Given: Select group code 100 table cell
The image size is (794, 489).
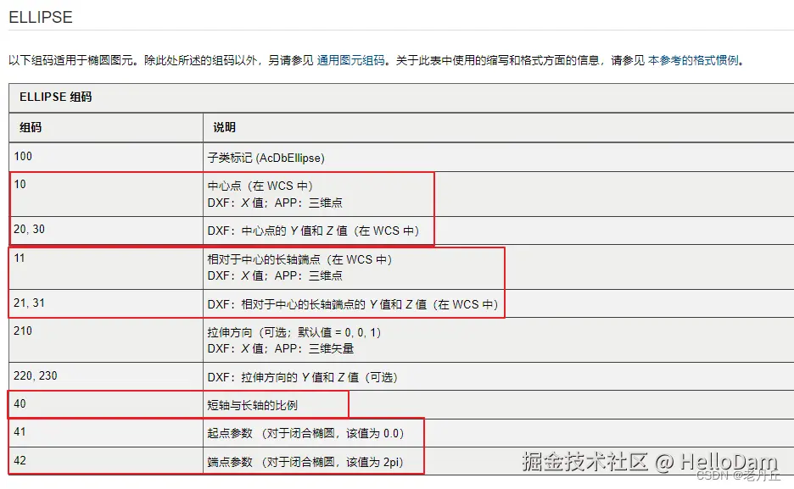Looking at the screenshot, I should 23,157.
